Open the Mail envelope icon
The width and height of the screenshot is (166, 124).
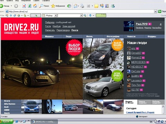pos(75,6)
